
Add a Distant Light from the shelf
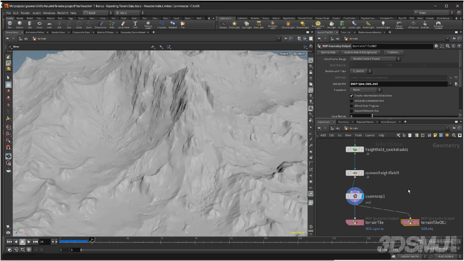click(x=302, y=25)
